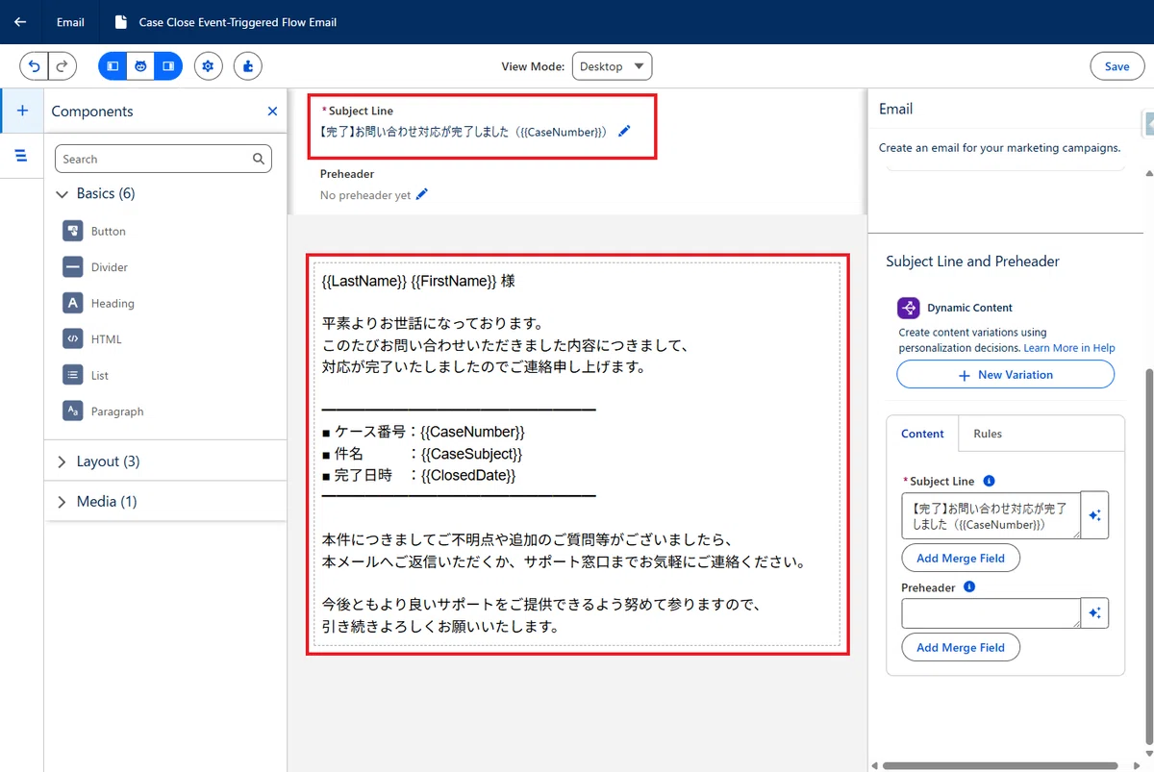Click the Subject Line info icon

990,481
